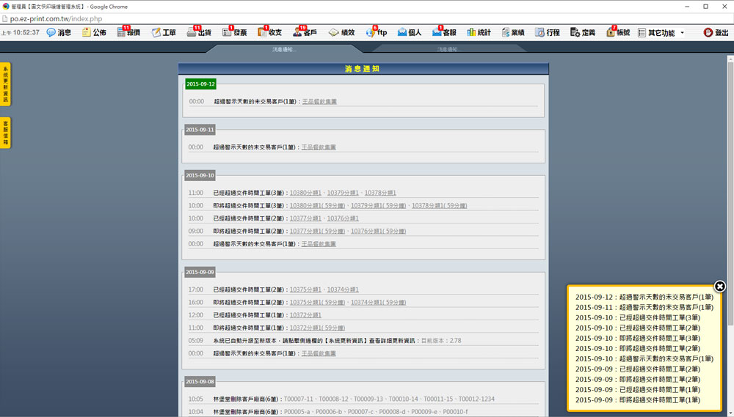Click the 公佈 announcements icon
Screen dimensions: 734x417
point(94,33)
